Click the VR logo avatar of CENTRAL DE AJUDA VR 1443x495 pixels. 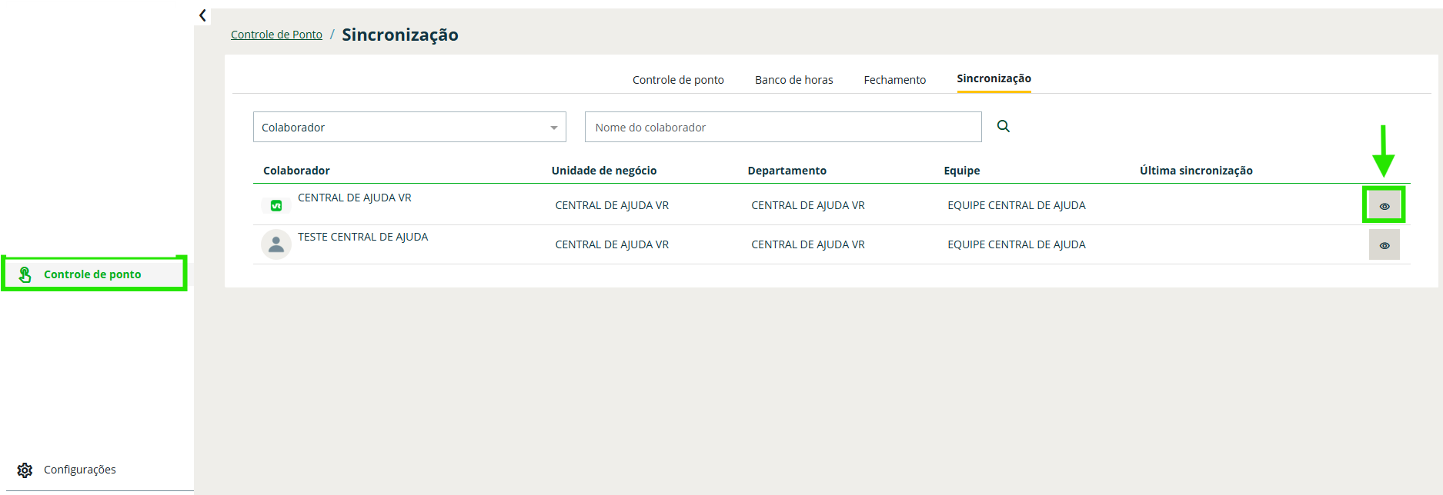[x=276, y=205]
